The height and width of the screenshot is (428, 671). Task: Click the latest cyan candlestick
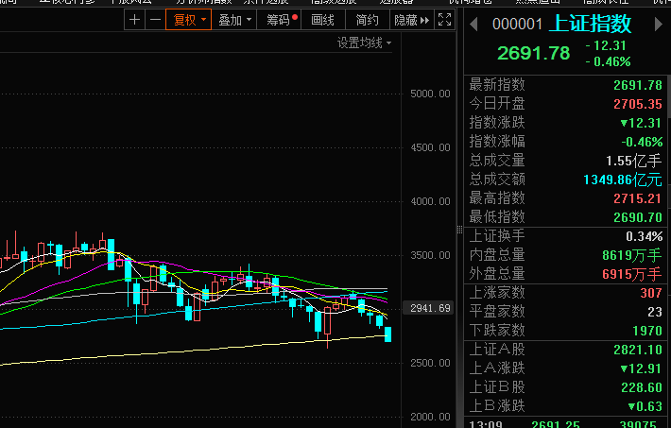pos(388,334)
